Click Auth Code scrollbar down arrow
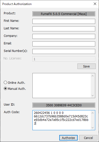Screen dimensions: 99x142 click(x=92, y=128)
